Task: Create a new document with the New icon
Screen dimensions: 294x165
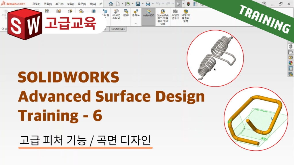Action: click(x=118, y=4)
